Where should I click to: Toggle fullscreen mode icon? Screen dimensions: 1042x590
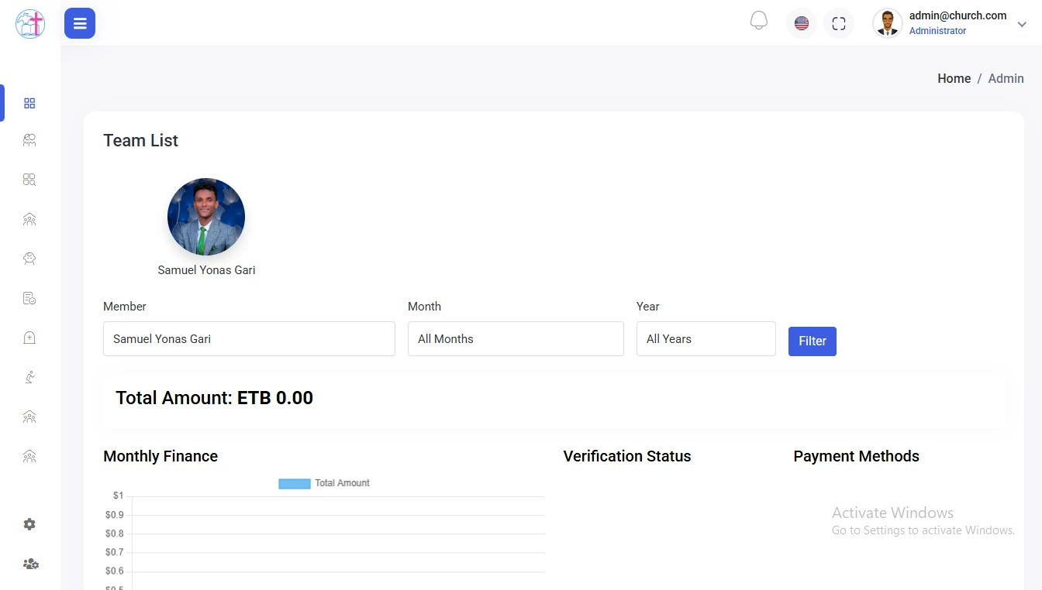point(839,23)
